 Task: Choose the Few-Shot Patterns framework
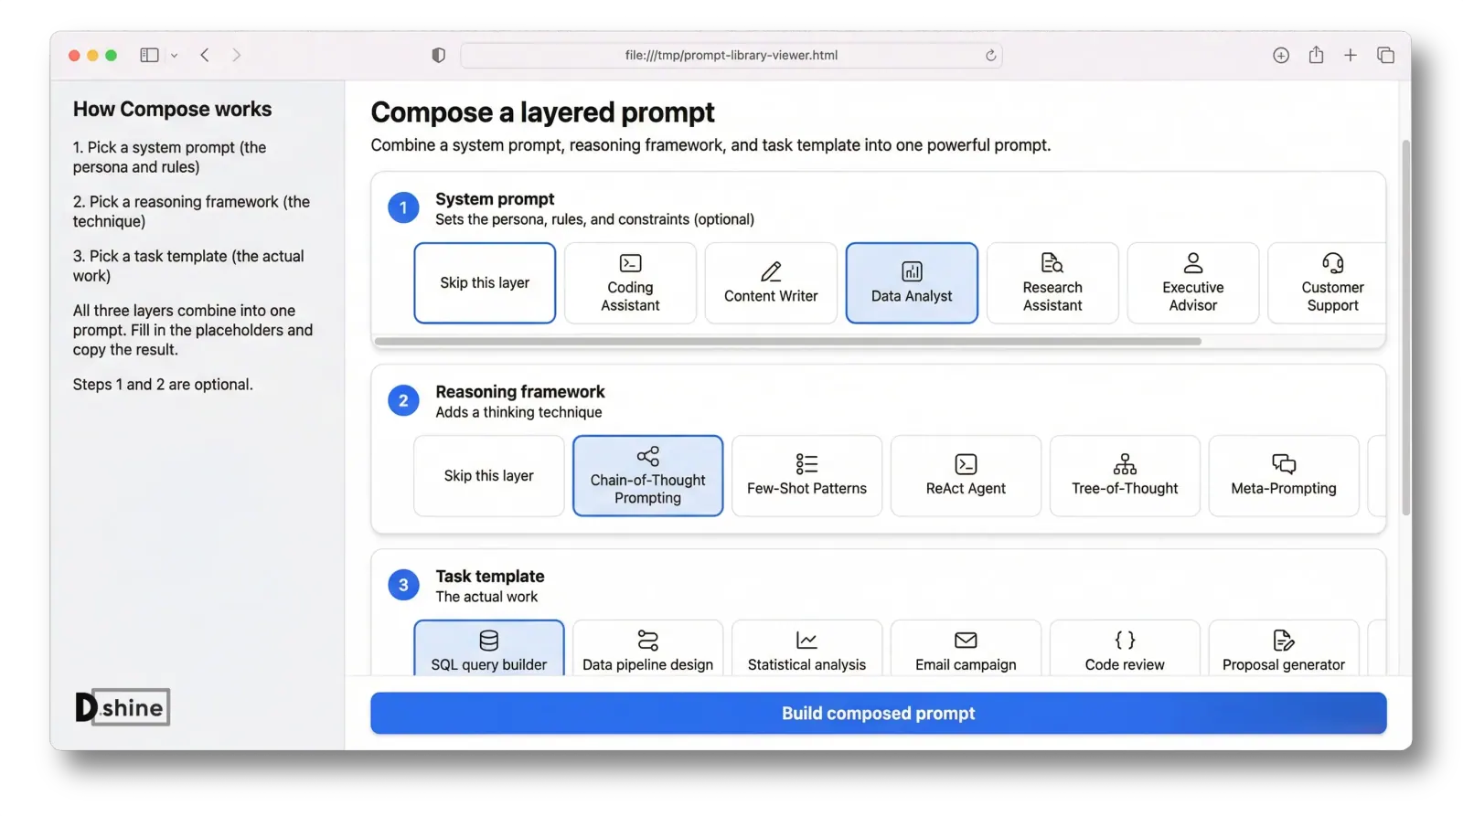click(x=806, y=476)
